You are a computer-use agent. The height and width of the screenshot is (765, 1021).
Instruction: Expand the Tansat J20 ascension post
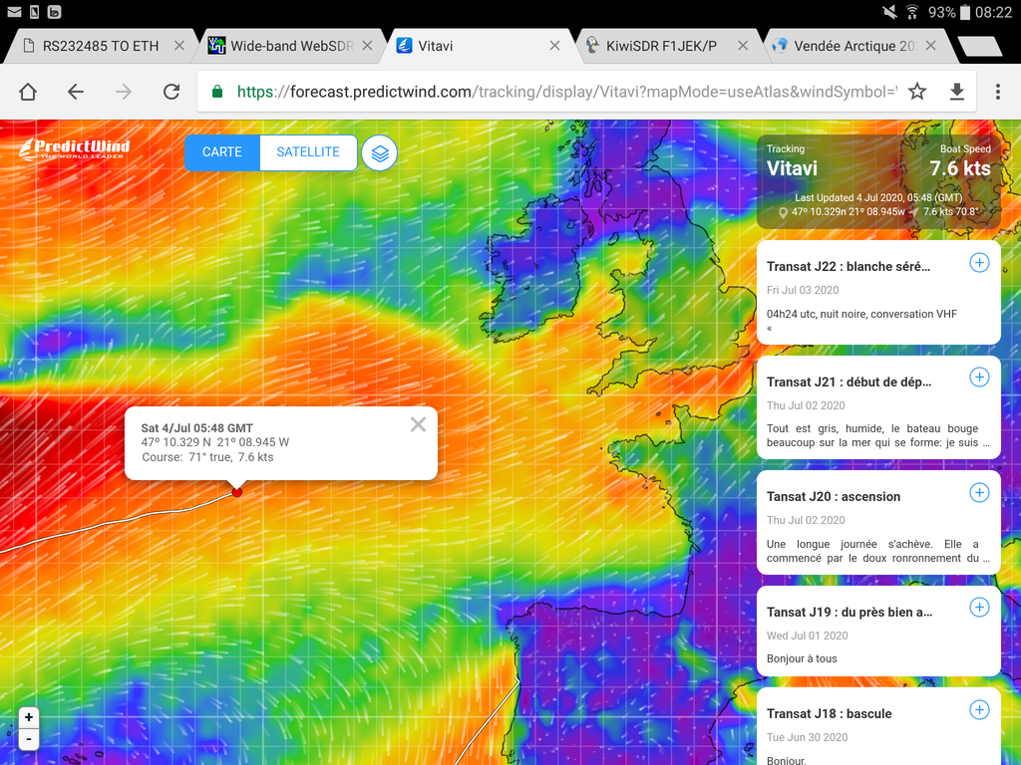point(979,492)
